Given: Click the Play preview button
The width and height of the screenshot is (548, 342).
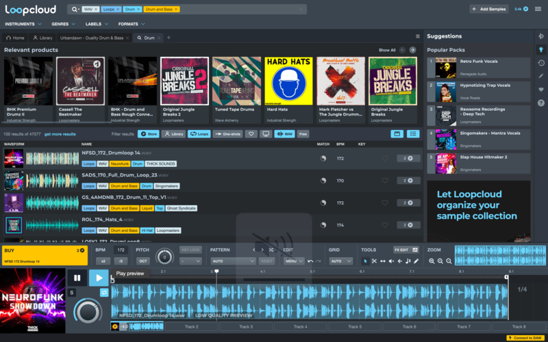Looking at the screenshot, I should 99,278.
